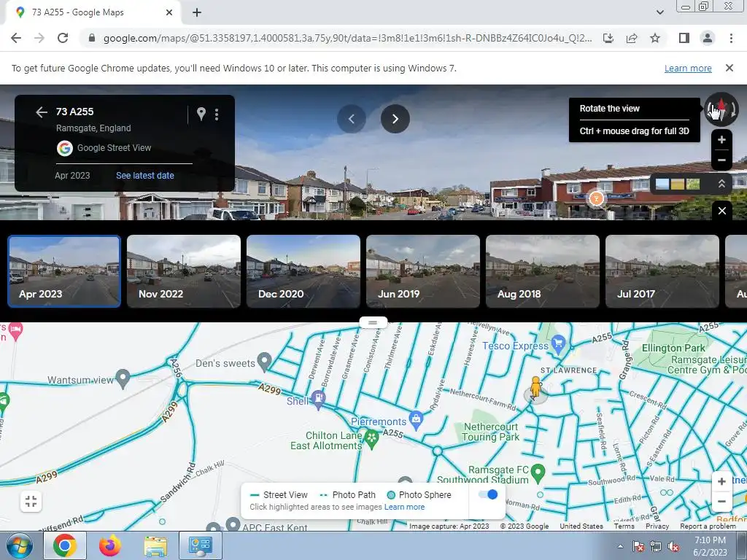747x560 pixels.
Task: Select the Jun 2019 imagery thumbnail
Action: [x=423, y=271]
